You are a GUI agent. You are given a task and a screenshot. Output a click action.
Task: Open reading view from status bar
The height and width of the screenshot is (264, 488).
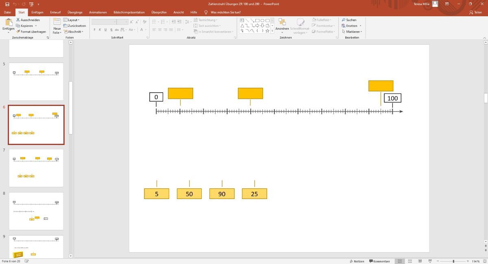click(420, 261)
